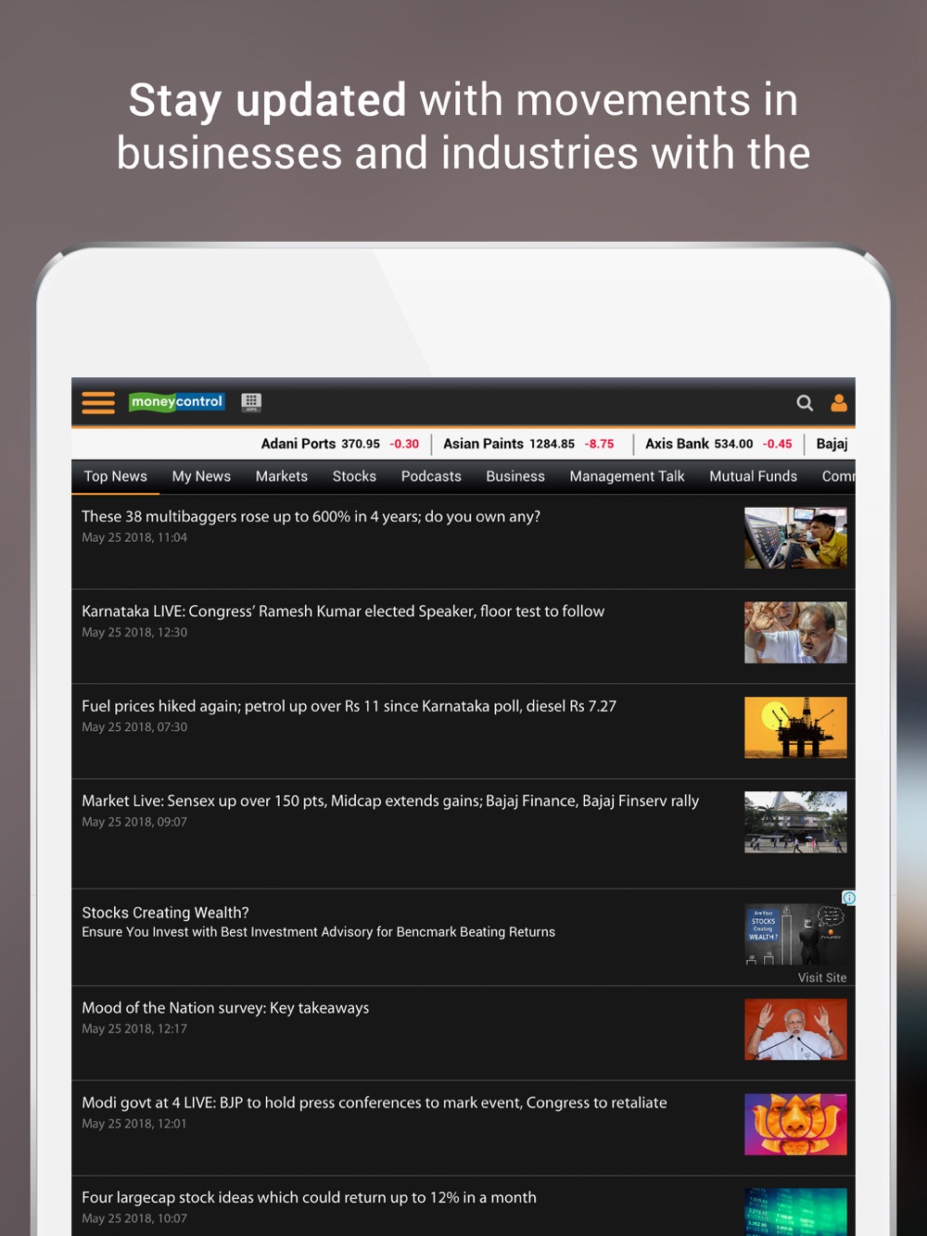Image resolution: width=927 pixels, height=1236 pixels.
Task: Open the Modi govt at 4 LIVE story
Action: point(463,1128)
